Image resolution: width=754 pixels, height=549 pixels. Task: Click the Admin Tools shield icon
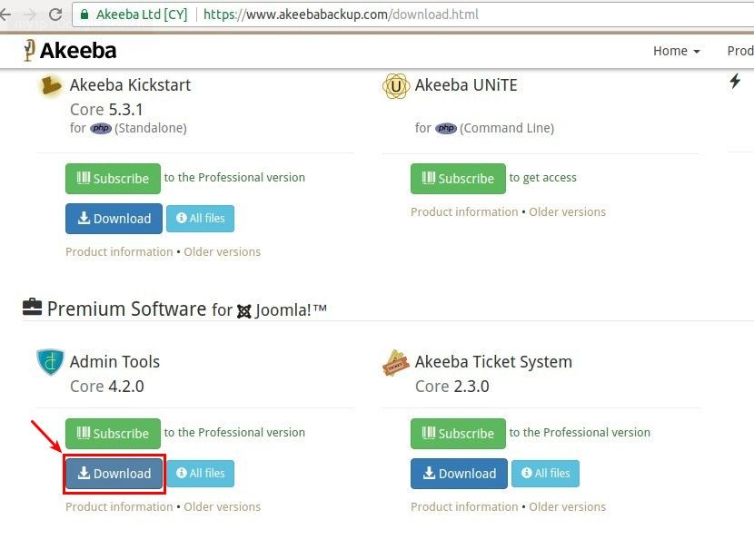pos(51,362)
